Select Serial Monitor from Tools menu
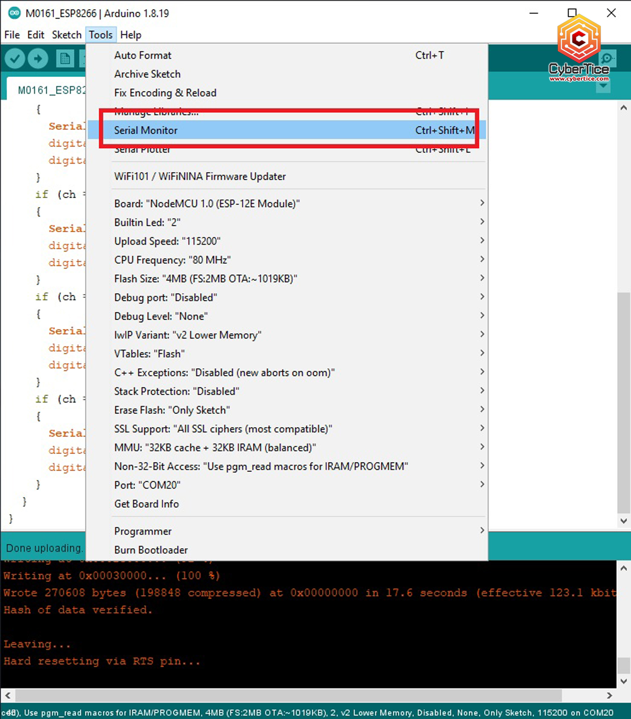The image size is (631, 719). point(146,130)
